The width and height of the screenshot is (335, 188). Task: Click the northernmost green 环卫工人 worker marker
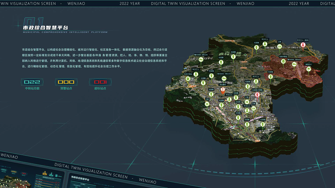265,44
